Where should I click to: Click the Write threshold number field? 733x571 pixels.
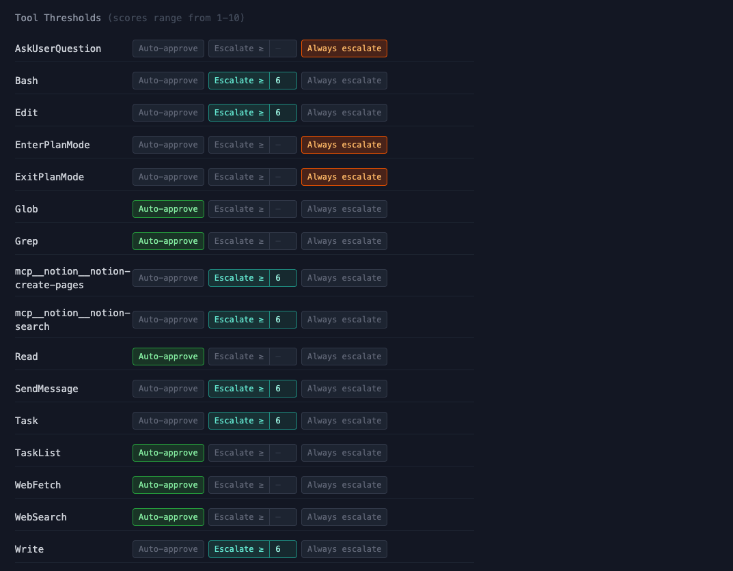(283, 548)
